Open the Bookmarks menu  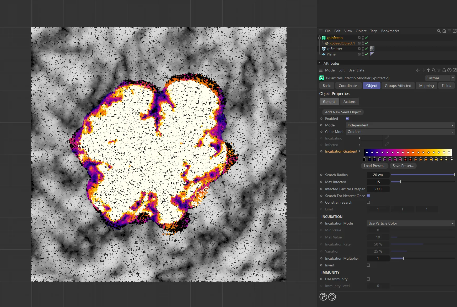tap(390, 31)
